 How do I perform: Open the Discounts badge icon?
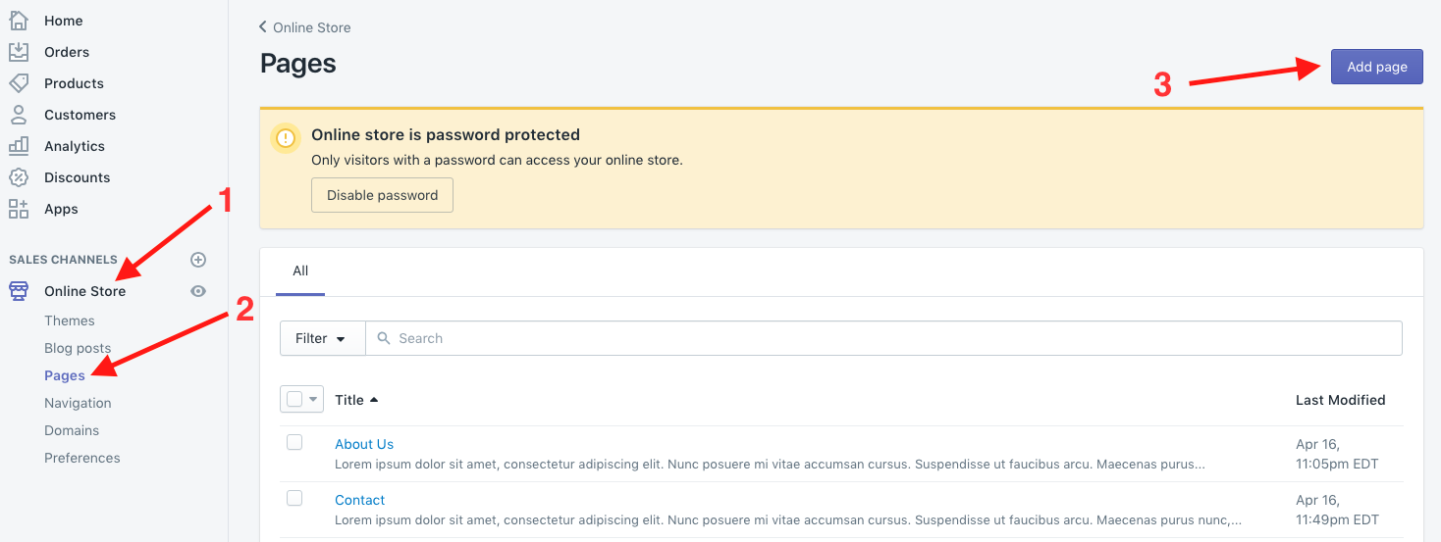coord(19,177)
